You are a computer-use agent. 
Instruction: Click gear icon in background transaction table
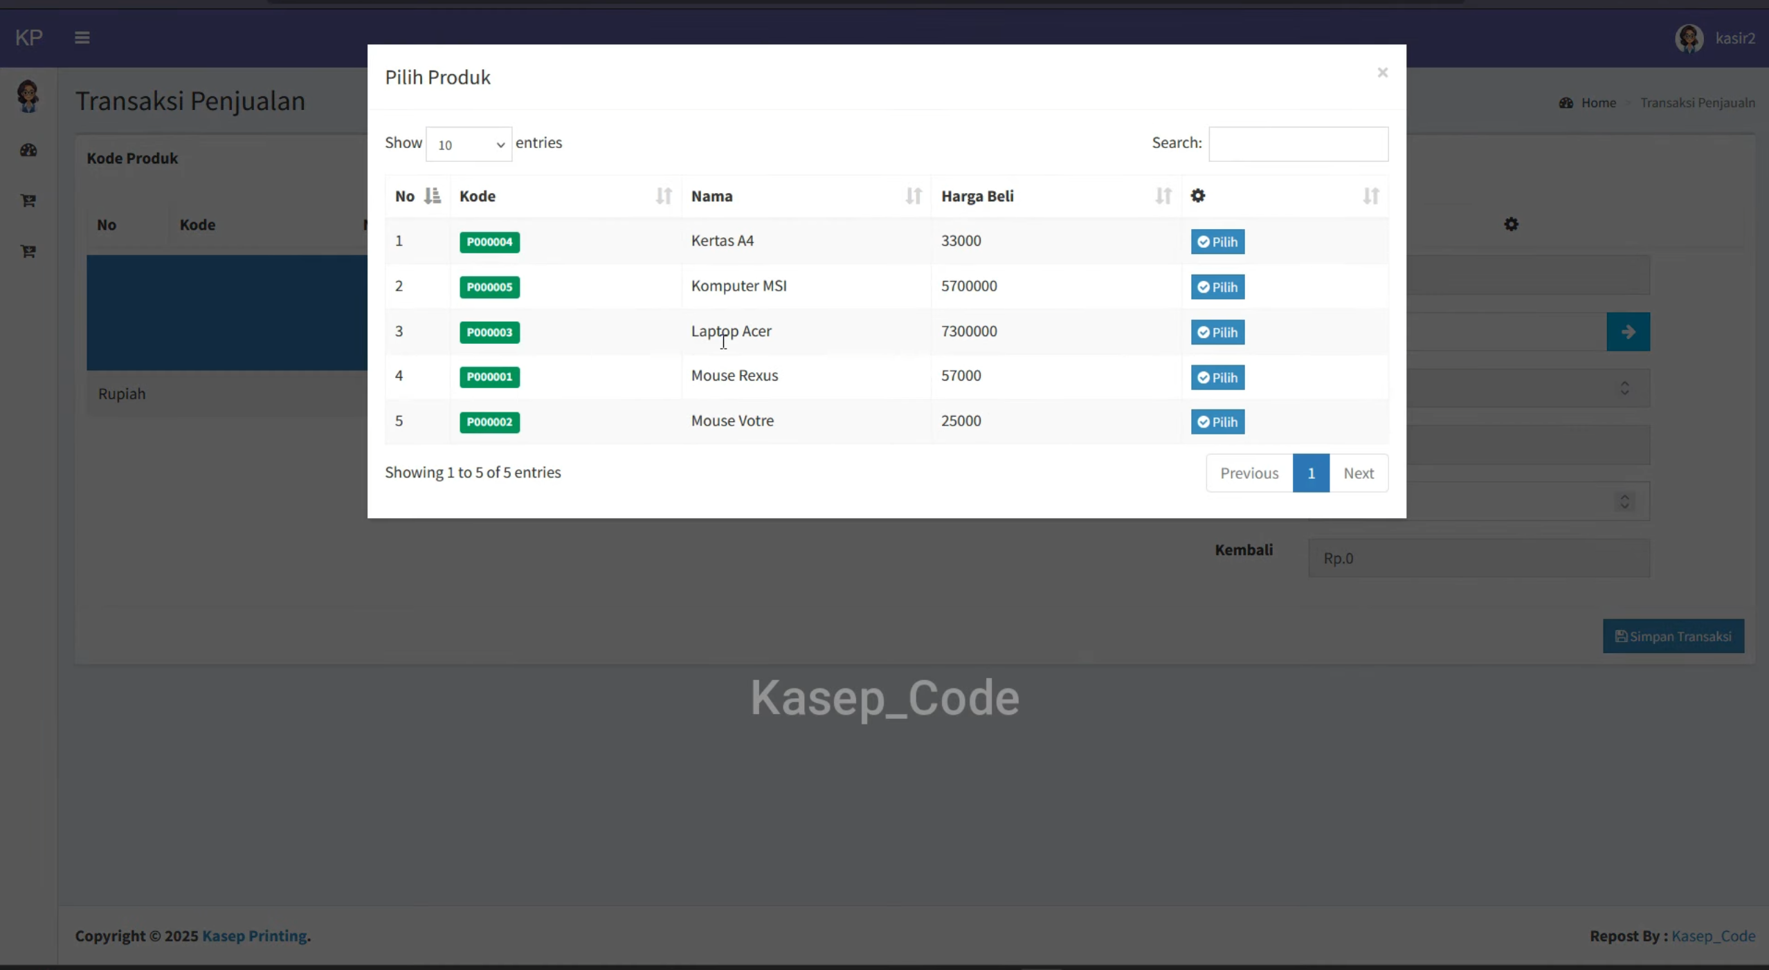point(1511,224)
